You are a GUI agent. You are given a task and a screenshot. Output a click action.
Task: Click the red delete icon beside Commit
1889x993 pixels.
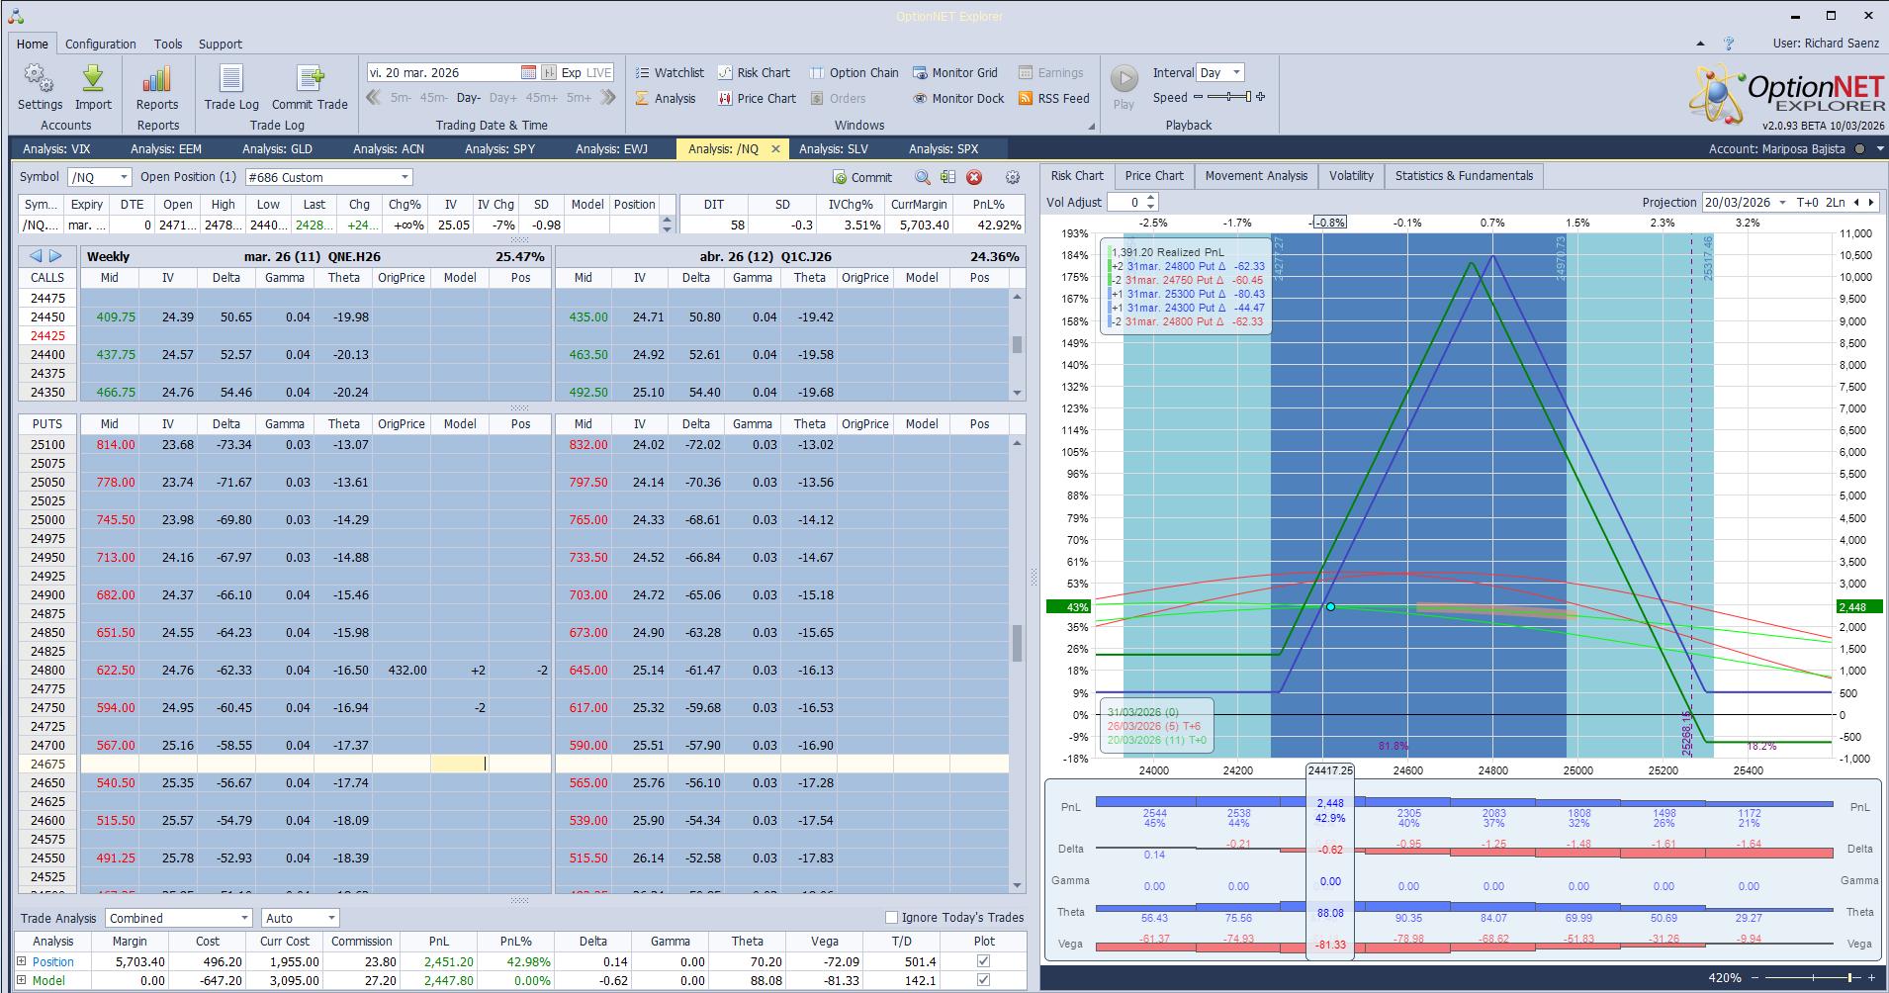coord(974,177)
